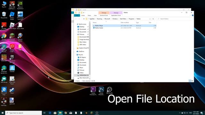Screen dimensions: 205x115
Task: Switch to details view layout button
Action: click(190, 81)
